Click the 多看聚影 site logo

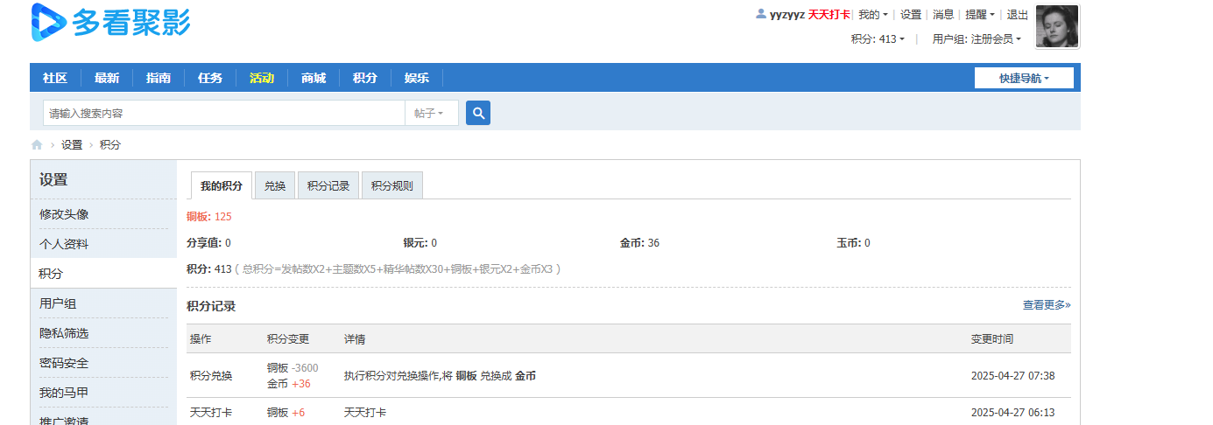pos(110,23)
